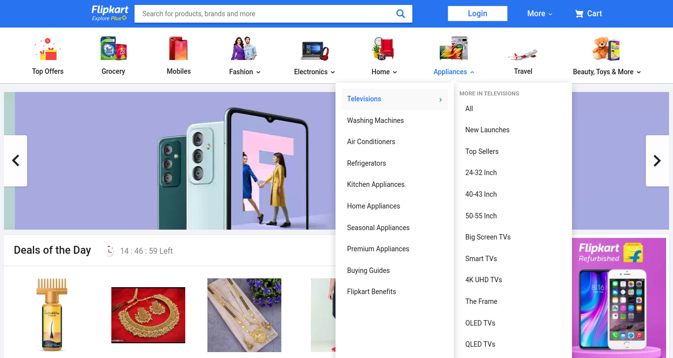This screenshot has width=673, height=358.
Task: Click the Fashion category image
Action: pyautogui.click(x=244, y=49)
